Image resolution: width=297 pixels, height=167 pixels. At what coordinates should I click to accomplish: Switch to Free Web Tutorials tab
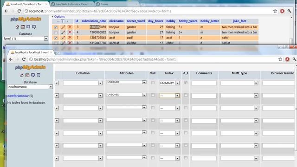click(71, 4)
